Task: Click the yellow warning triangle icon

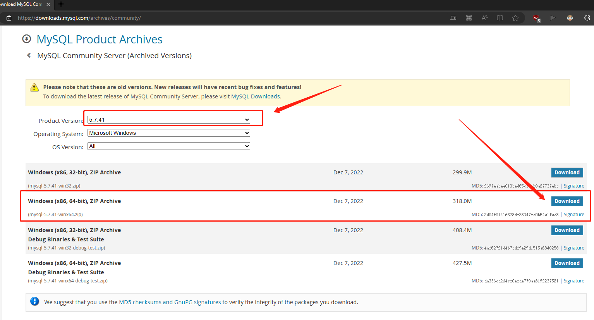Action: tap(34, 88)
